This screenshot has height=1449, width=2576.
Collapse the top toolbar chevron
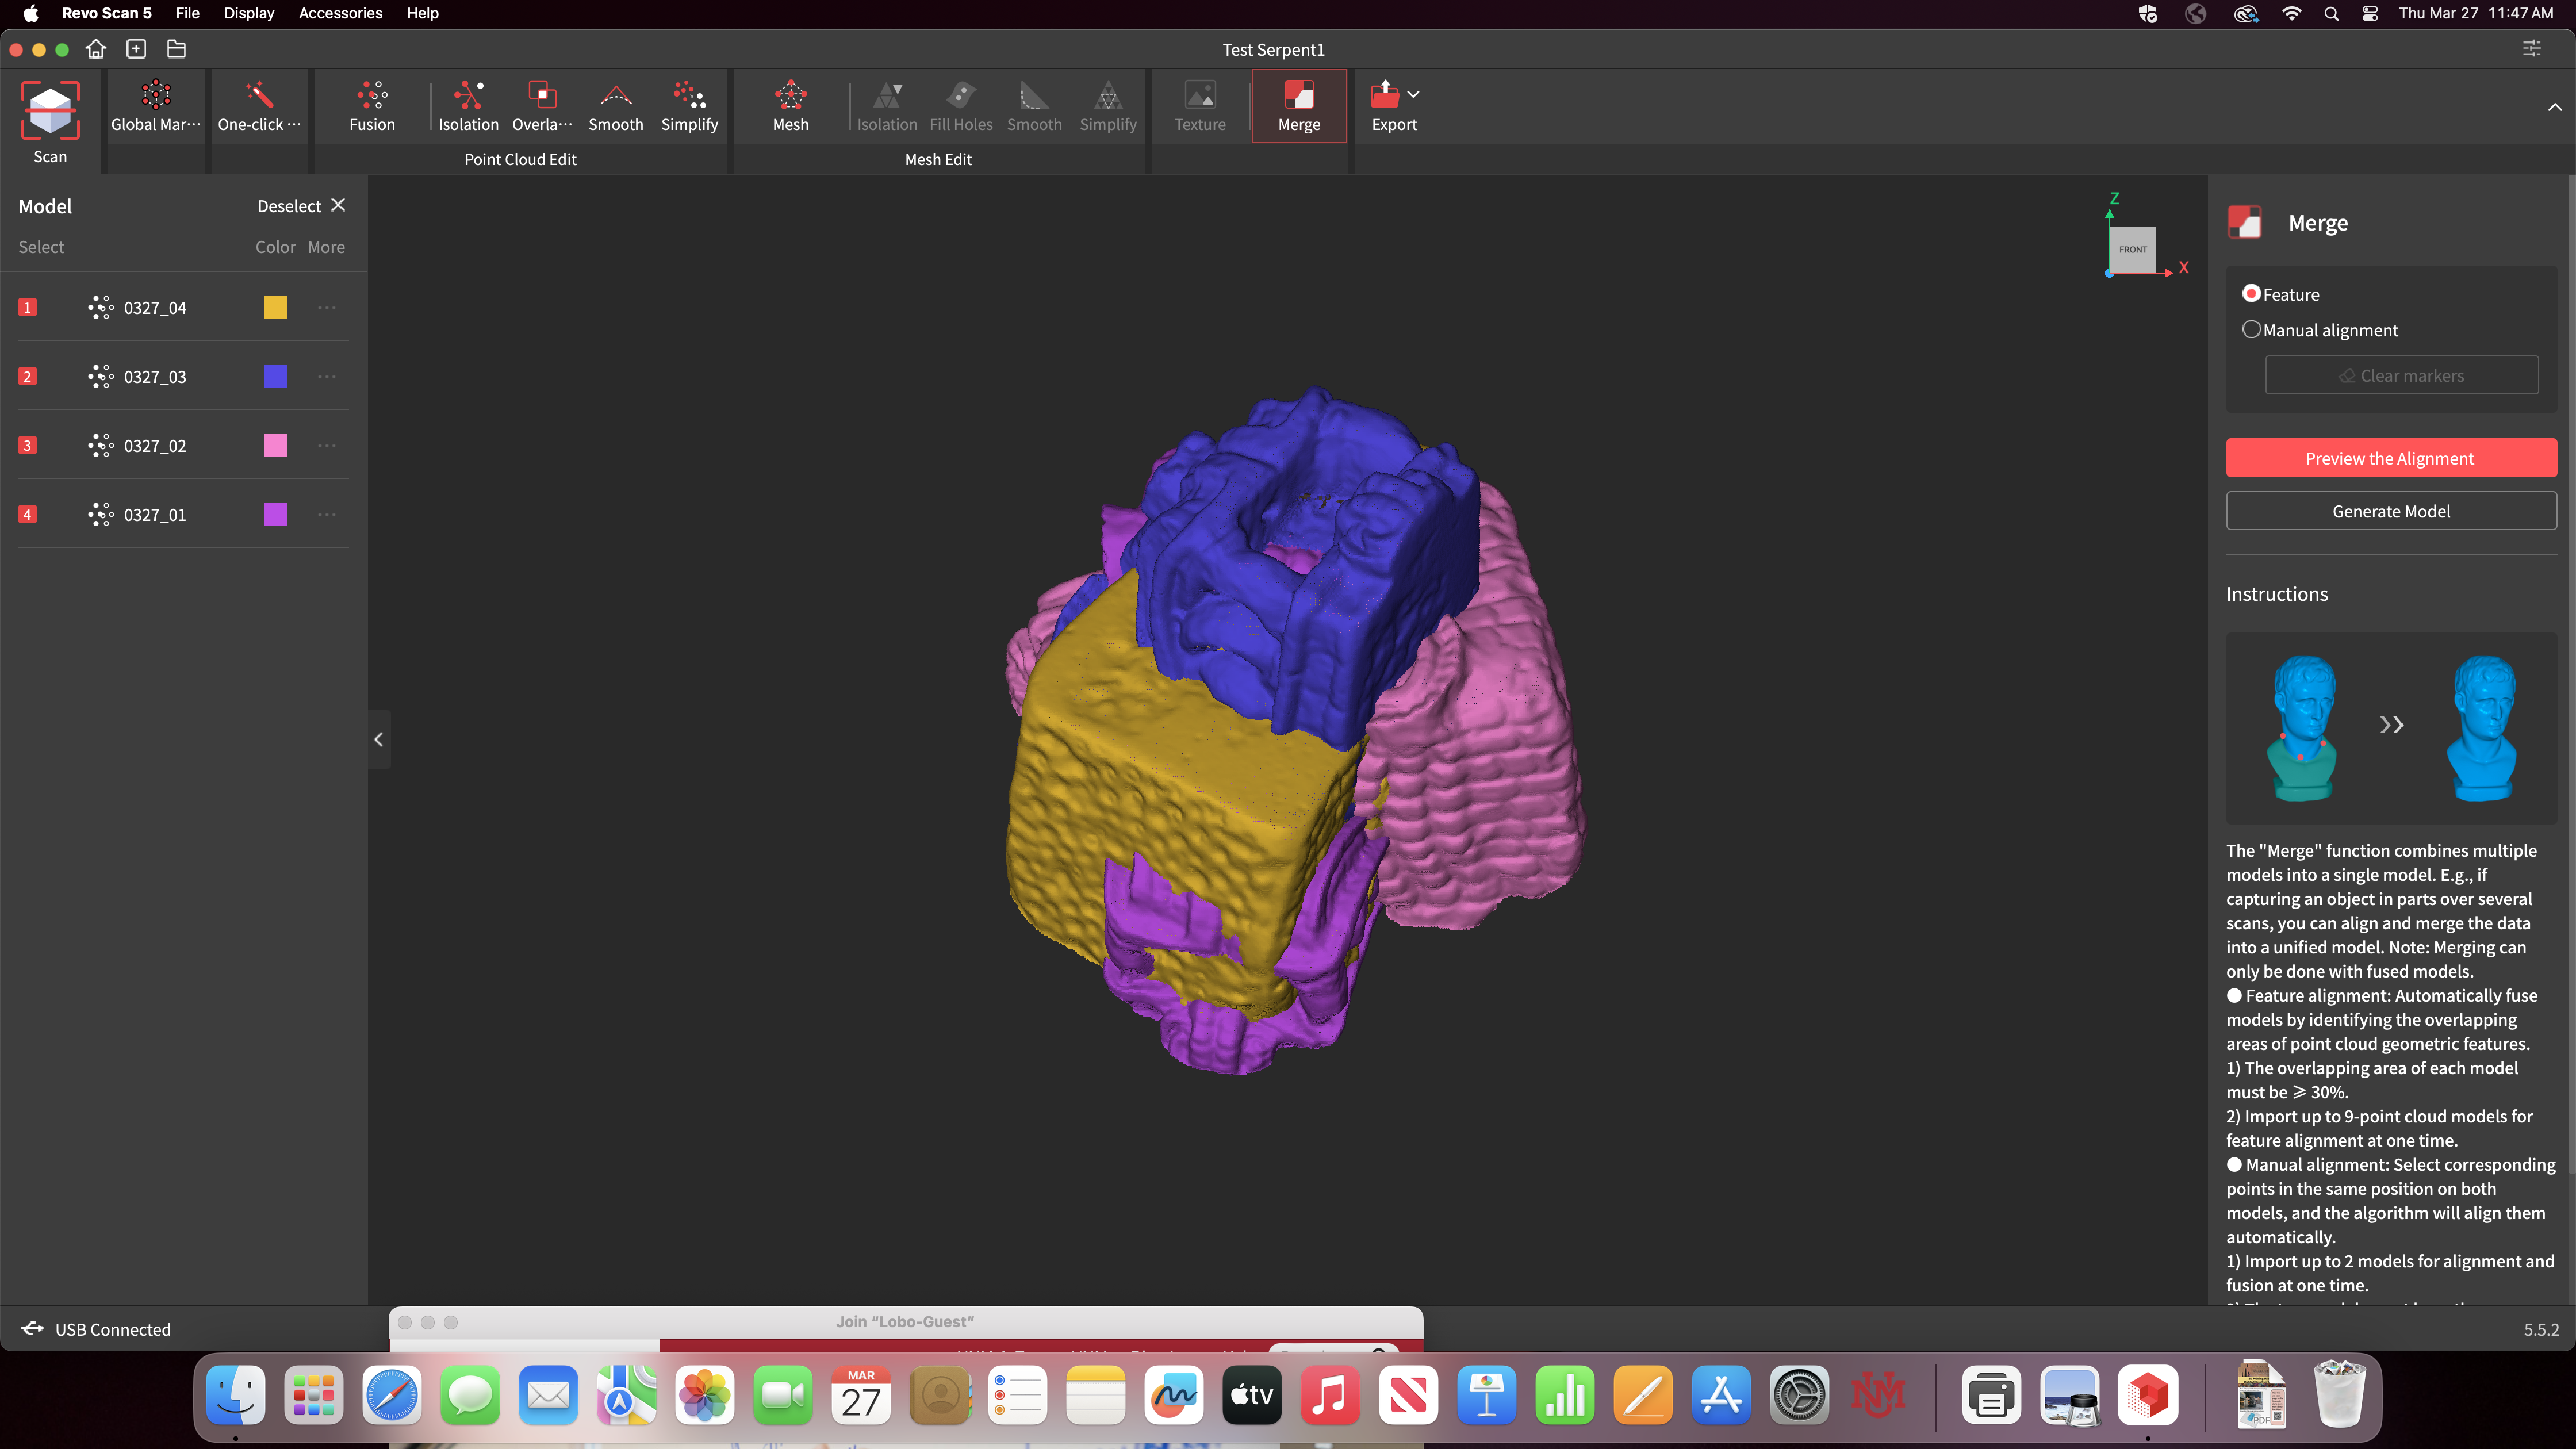pos(2554,107)
